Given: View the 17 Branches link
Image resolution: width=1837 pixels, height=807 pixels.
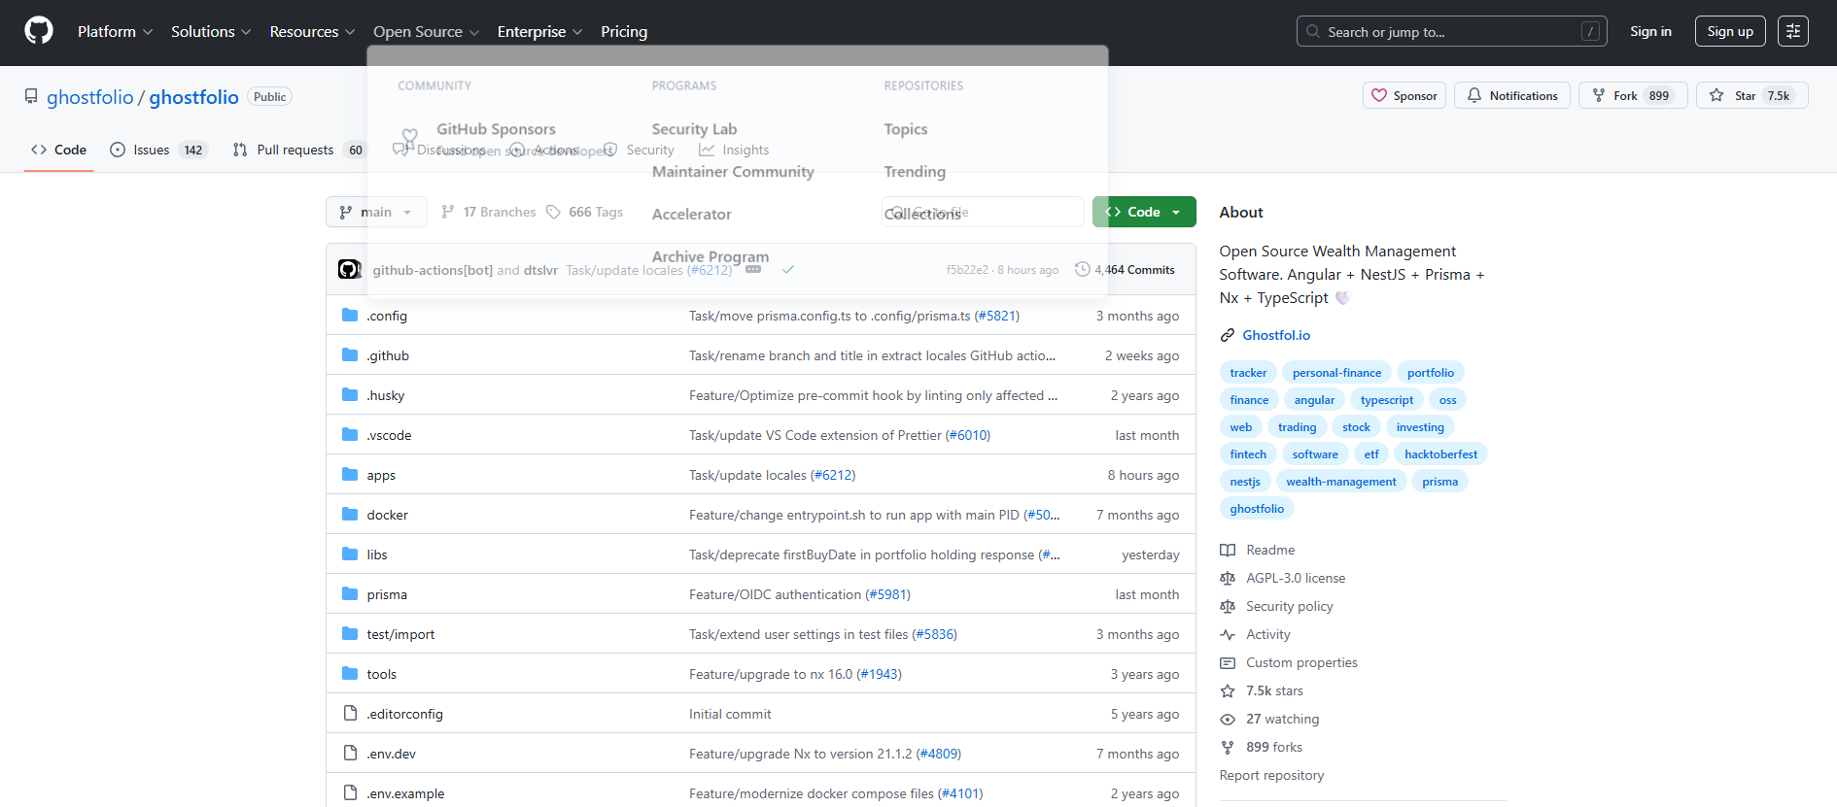Looking at the screenshot, I should [x=488, y=212].
